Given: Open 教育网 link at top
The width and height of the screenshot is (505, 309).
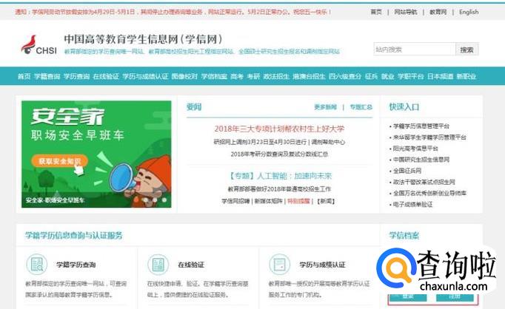Looking at the screenshot, I should click(x=438, y=12).
